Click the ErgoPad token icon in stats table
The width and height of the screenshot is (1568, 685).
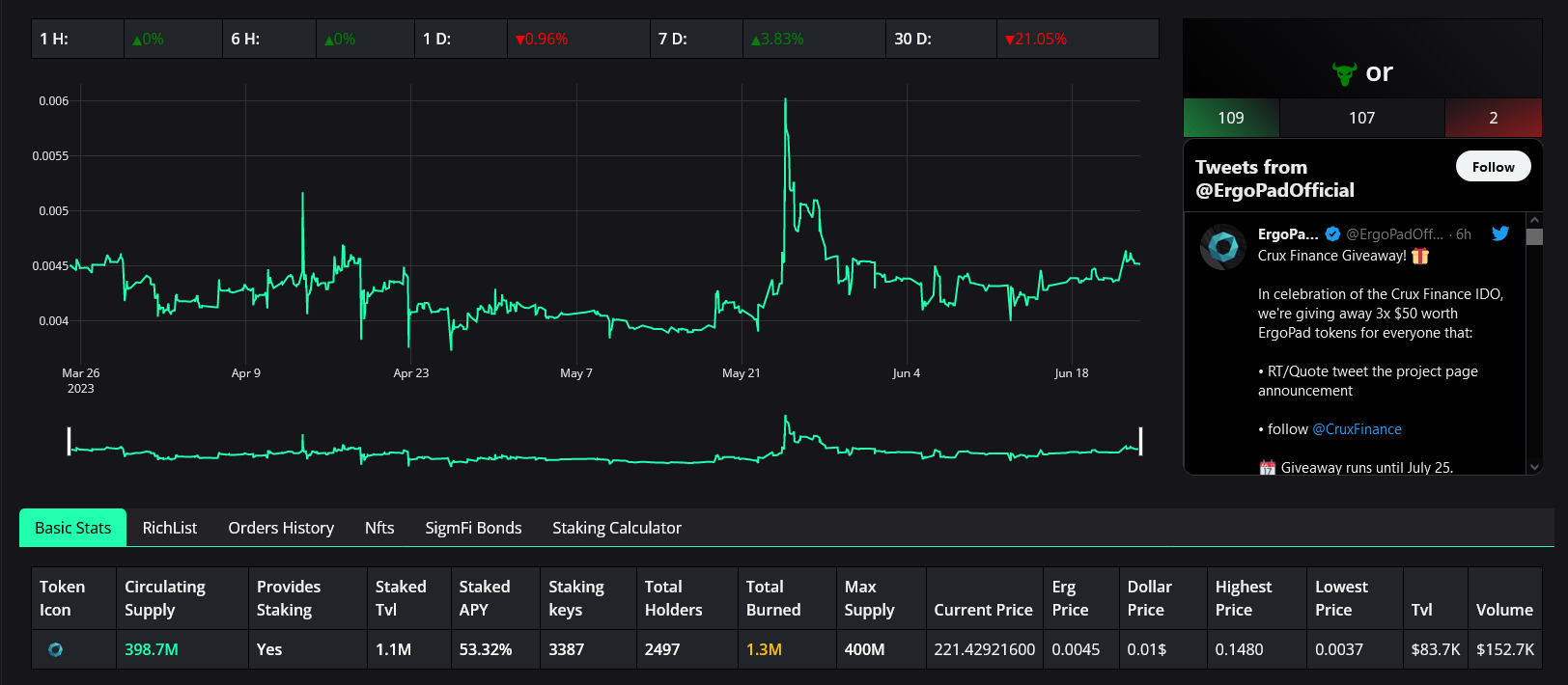(x=55, y=649)
